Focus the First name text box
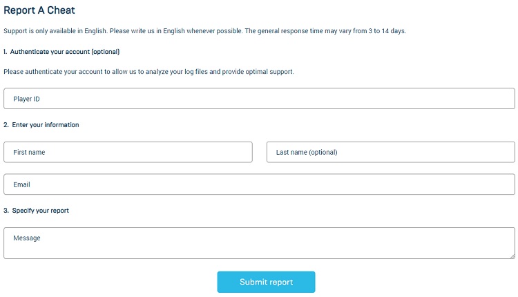 (x=128, y=152)
